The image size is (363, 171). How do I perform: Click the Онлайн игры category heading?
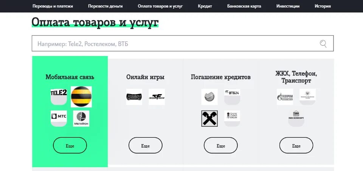145,77
